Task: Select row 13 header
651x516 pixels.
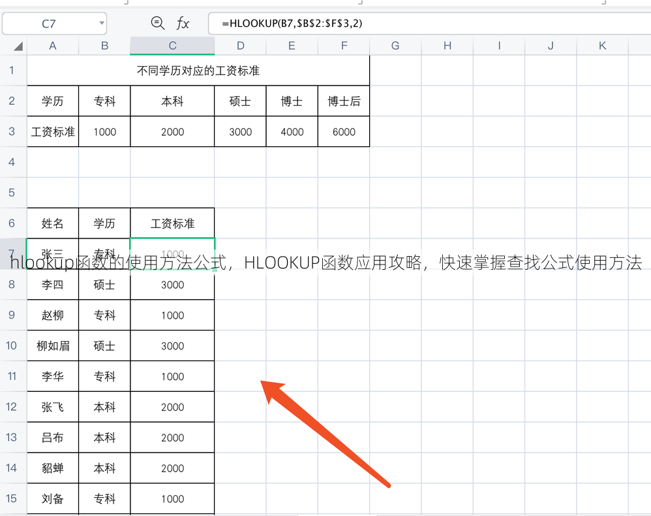Action: [12, 438]
